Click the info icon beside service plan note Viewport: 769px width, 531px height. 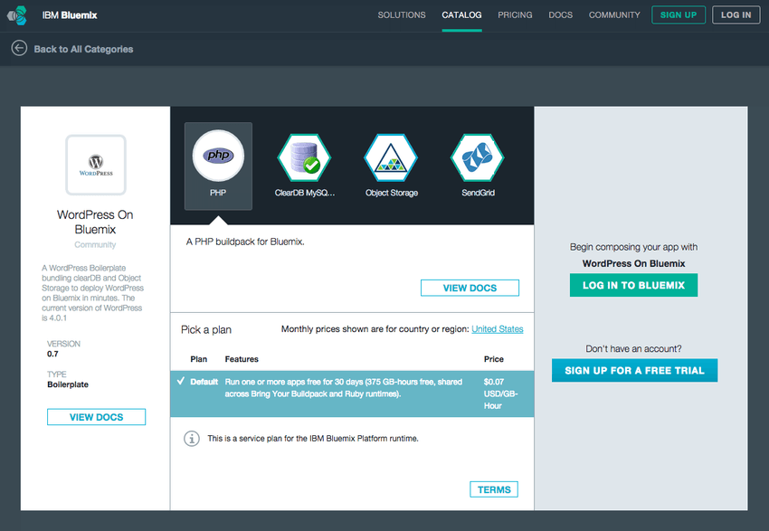pos(192,439)
